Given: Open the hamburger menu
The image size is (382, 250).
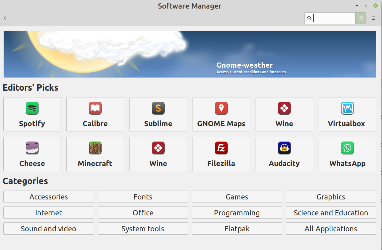Looking at the screenshot, I should click(373, 18).
